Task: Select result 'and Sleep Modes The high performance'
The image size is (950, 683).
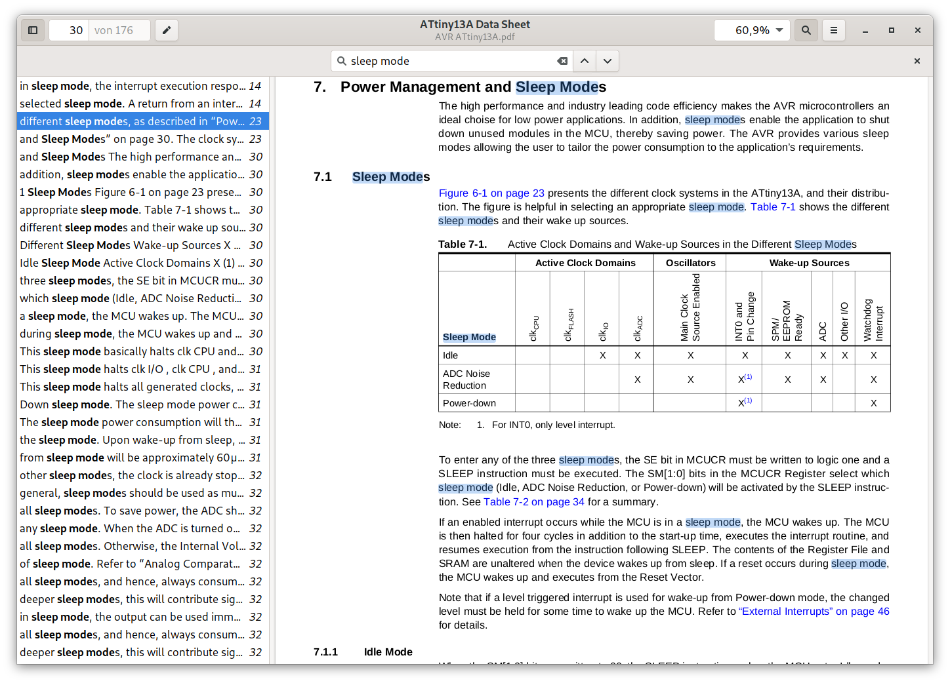Action: [x=143, y=157]
